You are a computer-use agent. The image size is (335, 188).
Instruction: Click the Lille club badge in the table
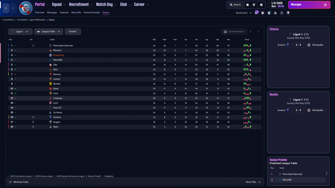(51, 65)
